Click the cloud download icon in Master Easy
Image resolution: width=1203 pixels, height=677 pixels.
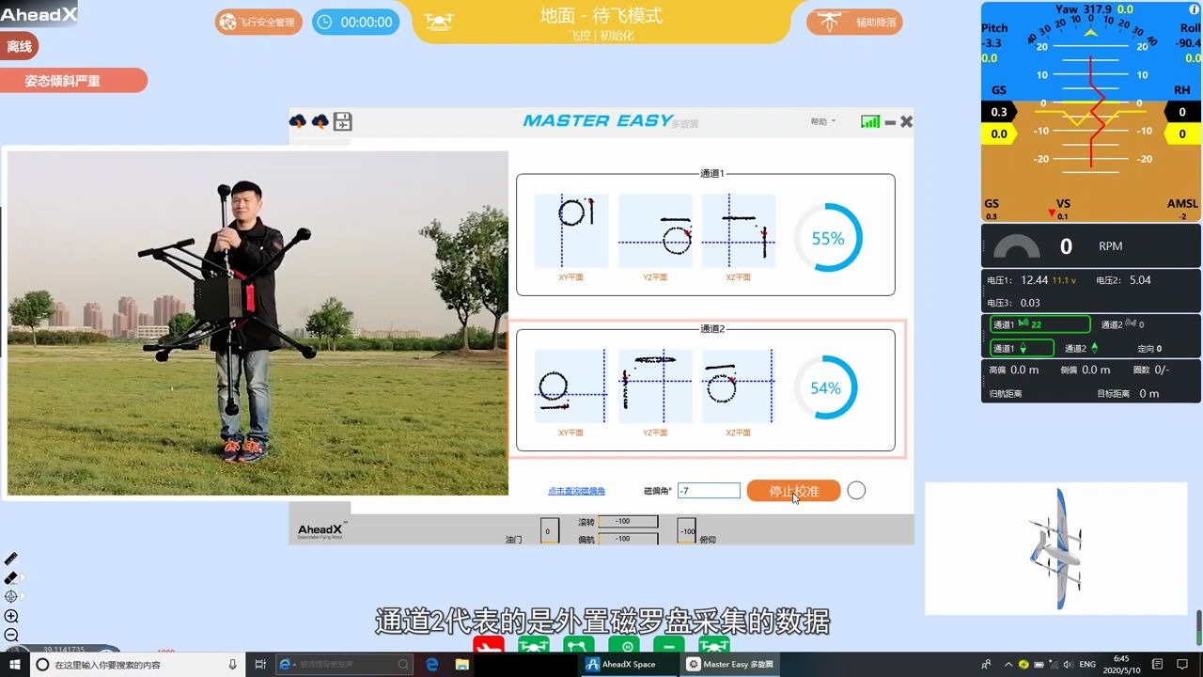coord(298,121)
